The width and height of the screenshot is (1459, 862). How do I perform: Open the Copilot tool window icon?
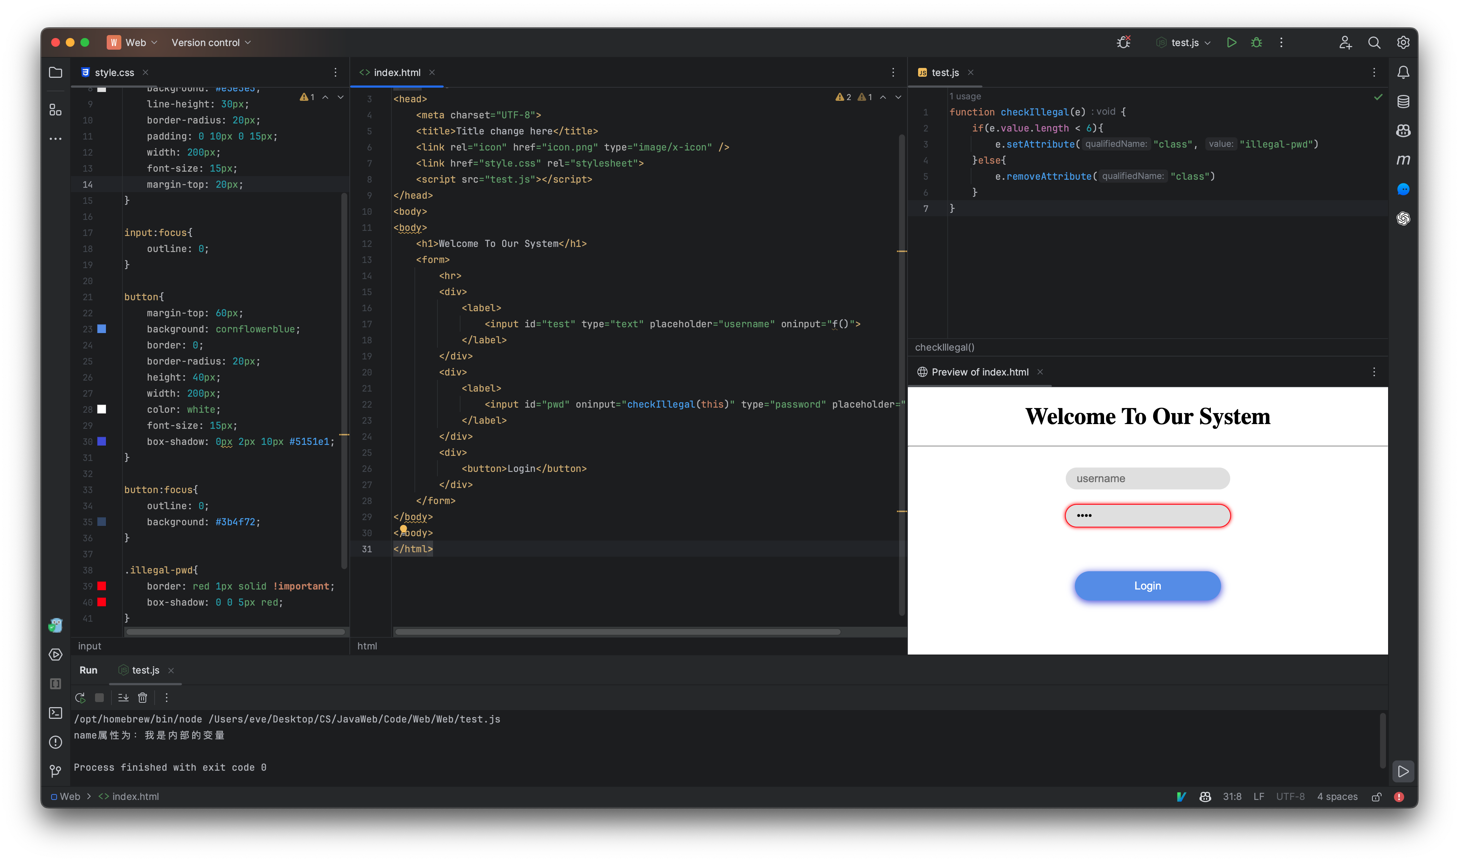[x=1403, y=131]
